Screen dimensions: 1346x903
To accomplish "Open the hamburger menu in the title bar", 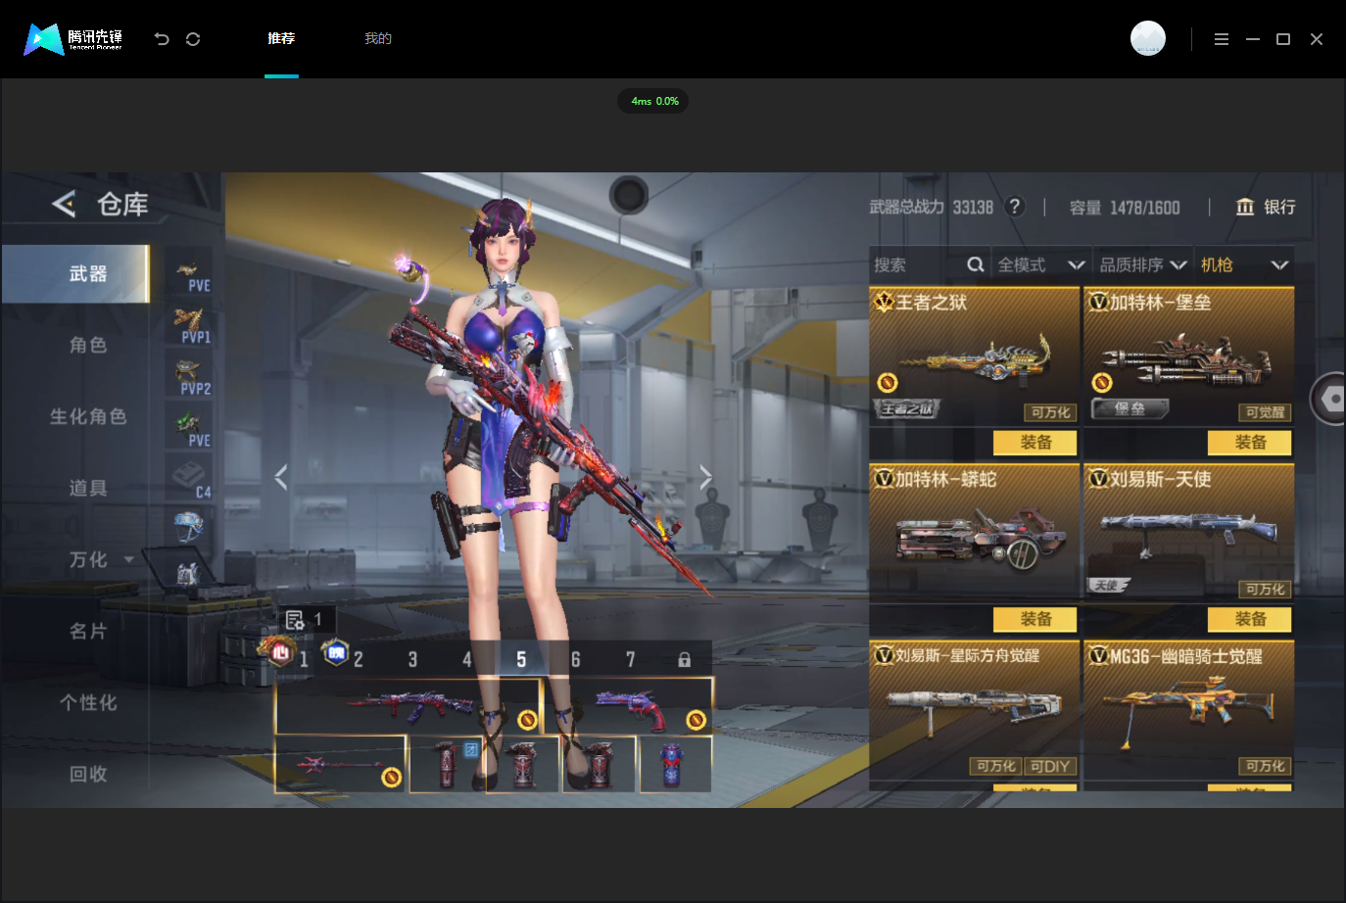I will coord(1222,39).
